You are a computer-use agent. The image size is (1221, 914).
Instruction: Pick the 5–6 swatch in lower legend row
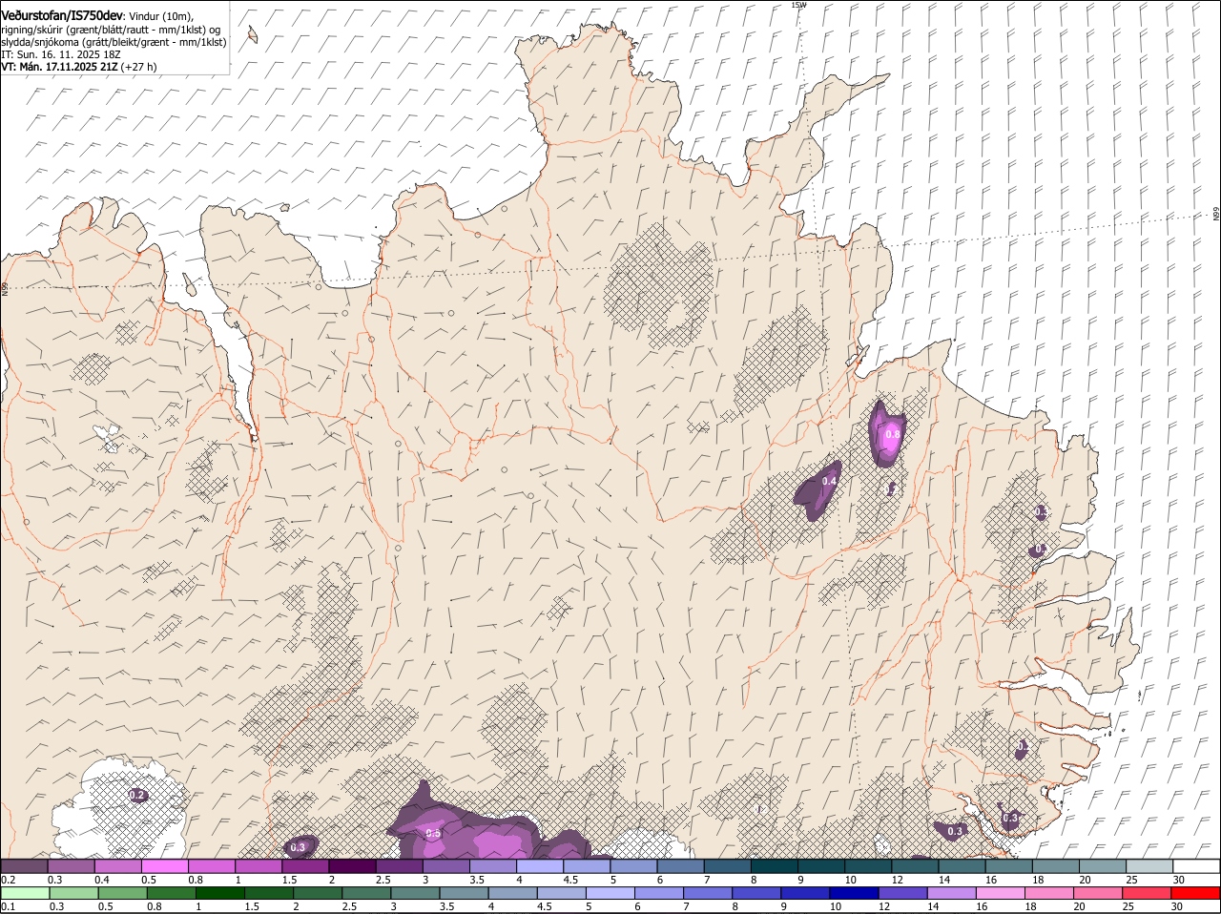click(x=610, y=894)
